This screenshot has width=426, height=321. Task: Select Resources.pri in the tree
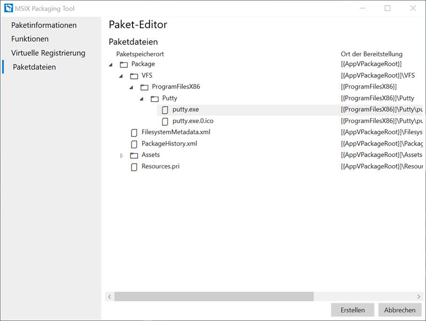pyautogui.click(x=161, y=167)
